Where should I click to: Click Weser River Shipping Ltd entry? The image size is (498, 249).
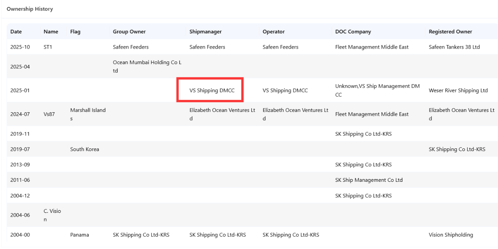(x=458, y=91)
